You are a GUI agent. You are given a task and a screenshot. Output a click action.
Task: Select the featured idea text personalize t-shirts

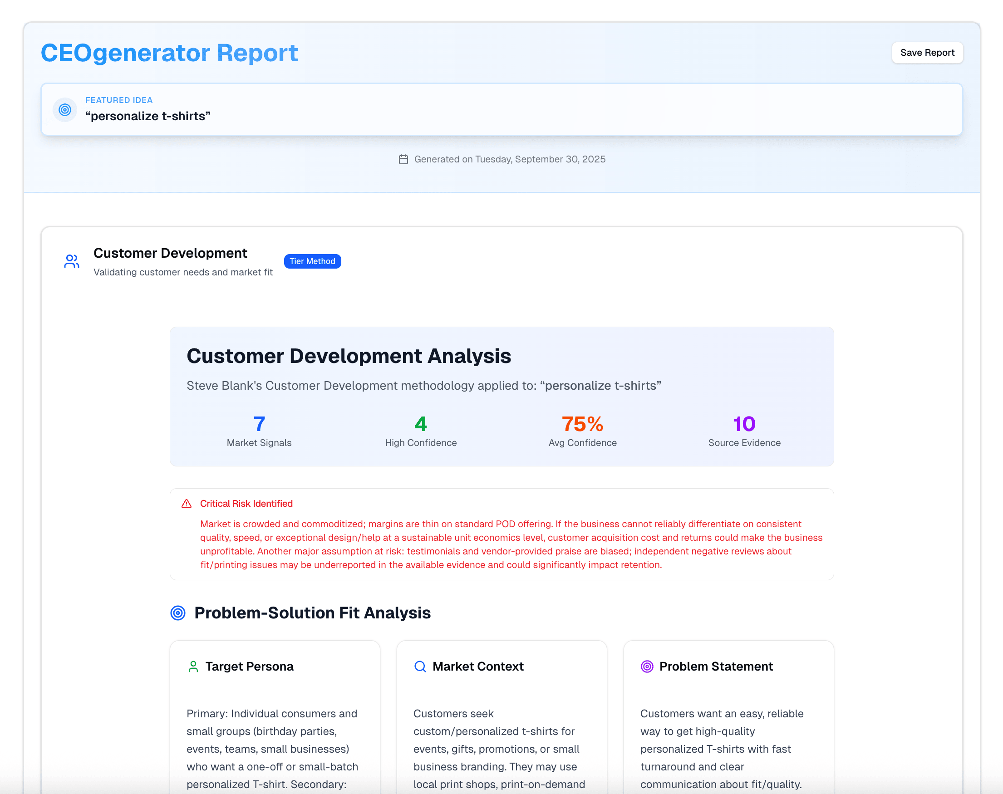(x=148, y=116)
